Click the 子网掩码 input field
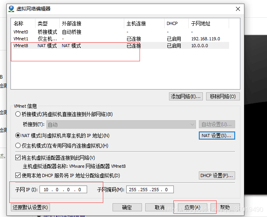This screenshot has width=267, height=217. (150, 190)
